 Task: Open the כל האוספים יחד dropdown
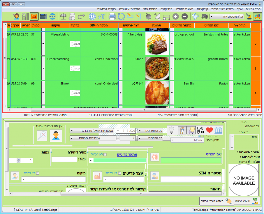pyautogui.click(x=227, y=17)
